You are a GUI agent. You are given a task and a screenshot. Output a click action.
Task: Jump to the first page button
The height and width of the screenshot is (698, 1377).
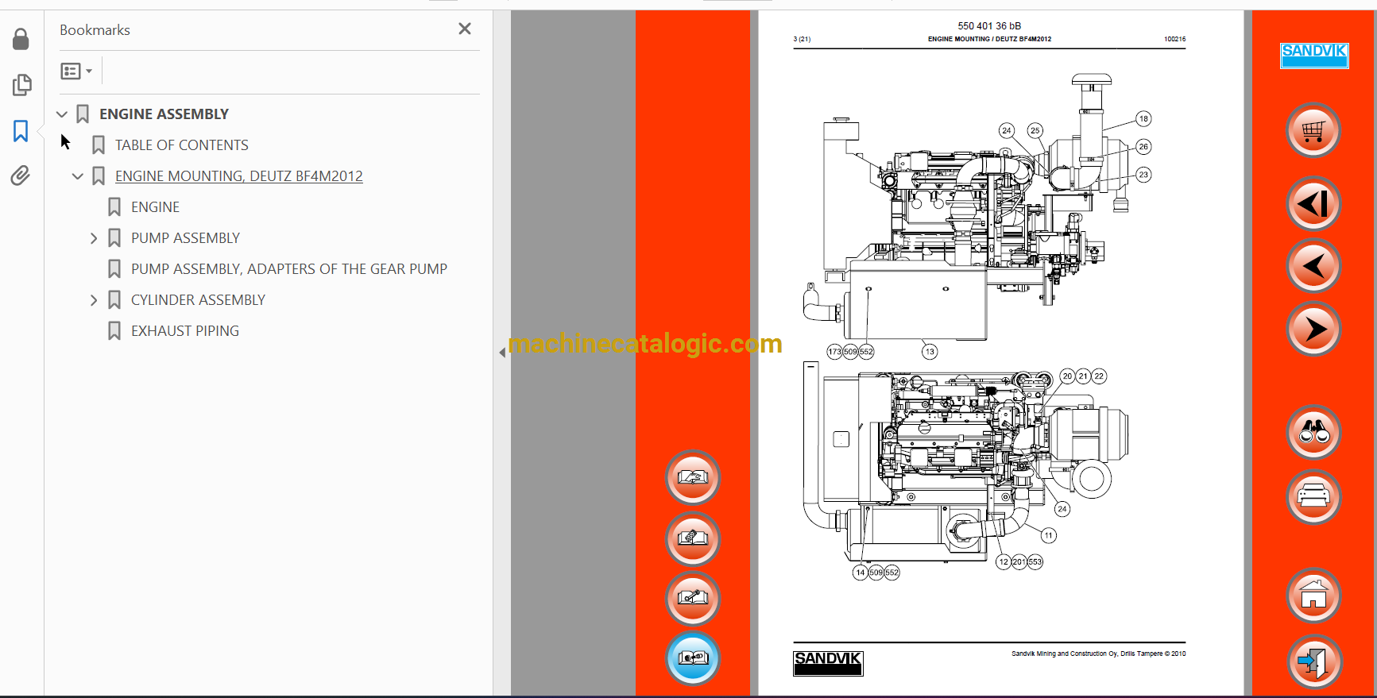[x=1313, y=204]
